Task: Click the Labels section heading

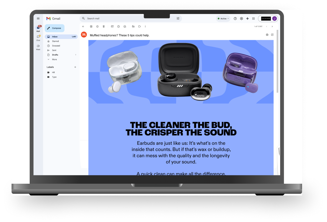Action: 50,67
